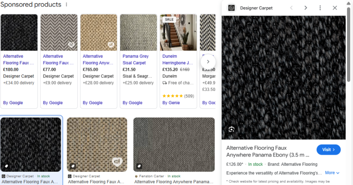The width and height of the screenshot is (353, 185).
Task: Select the Dunelm staircase SALE thumbnail
Action: coord(178,32)
